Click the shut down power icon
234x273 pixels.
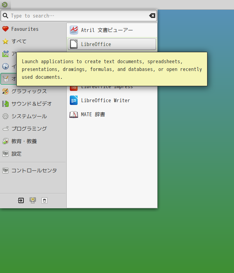tap(44, 200)
